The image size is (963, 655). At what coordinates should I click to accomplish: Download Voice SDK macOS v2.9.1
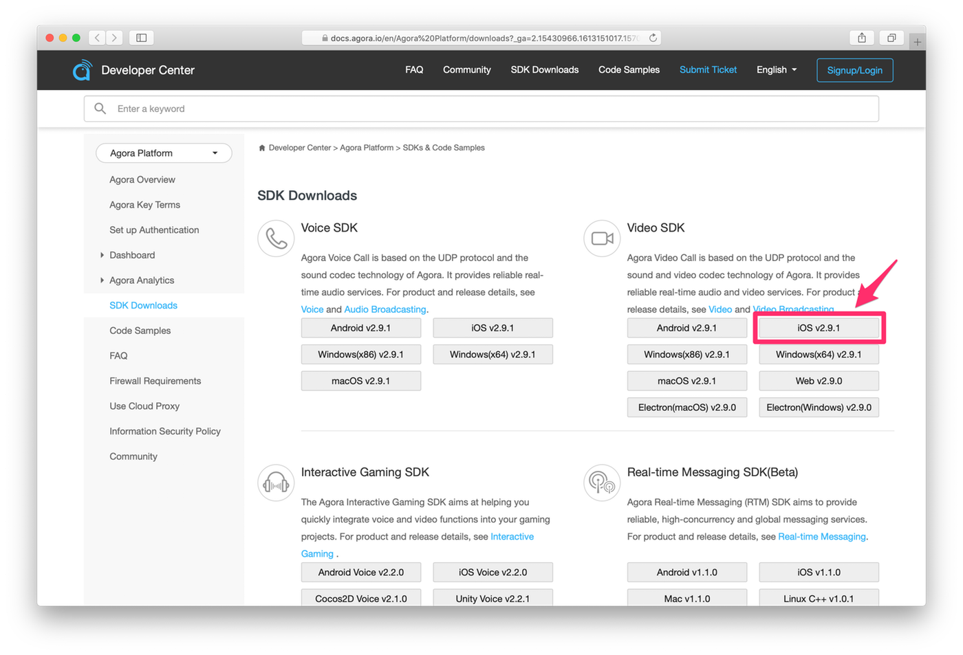[360, 381]
